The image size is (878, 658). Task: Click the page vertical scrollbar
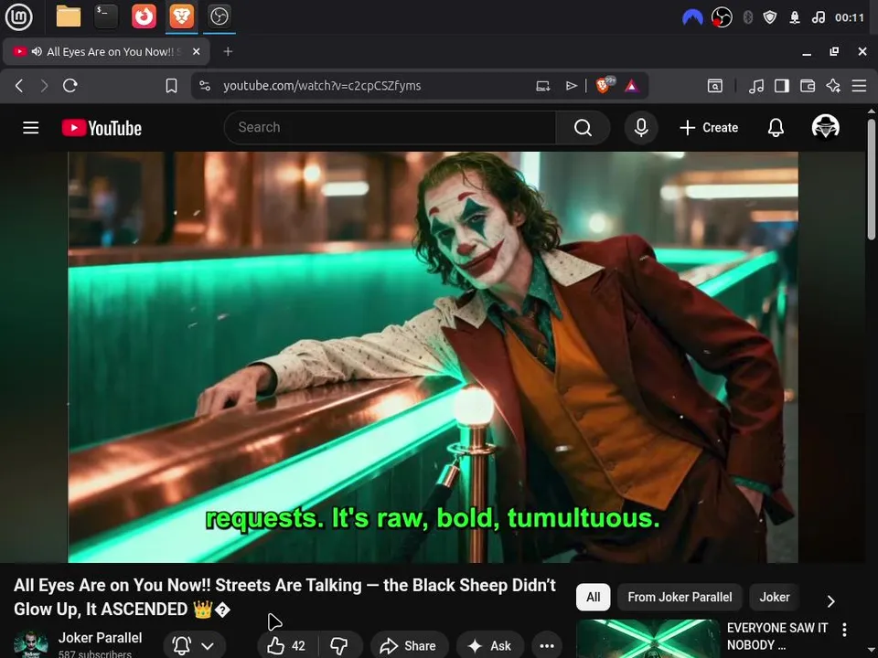(872, 179)
